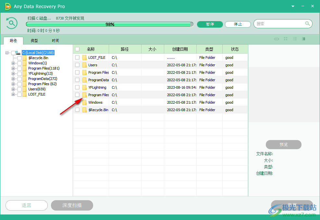This screenshot has height=220, width=320.
Task: Sort by 名称 column header
Action: pyautogui.click(x=91, y=49)
